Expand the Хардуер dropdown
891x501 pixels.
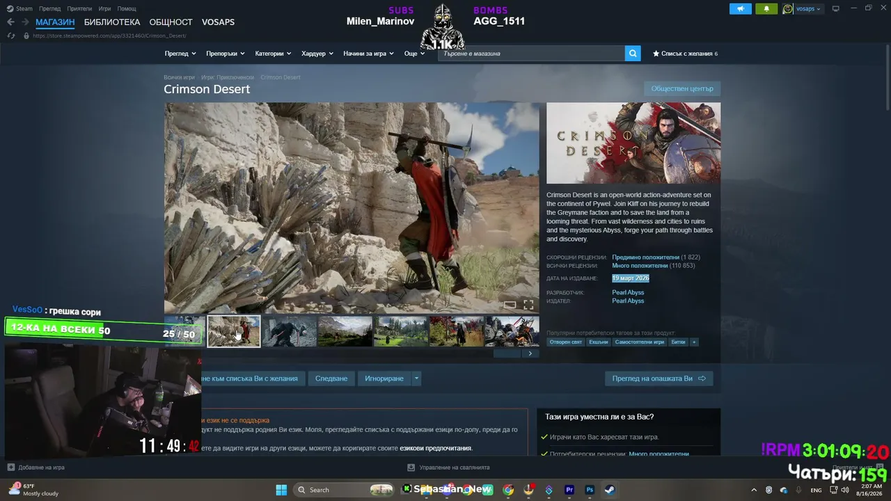[x=317, y=54]
